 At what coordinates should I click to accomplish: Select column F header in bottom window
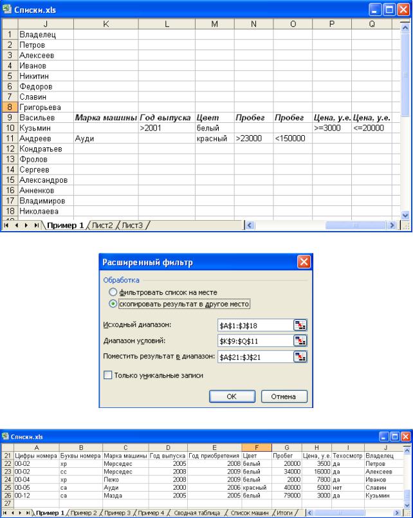pos(257,448)
